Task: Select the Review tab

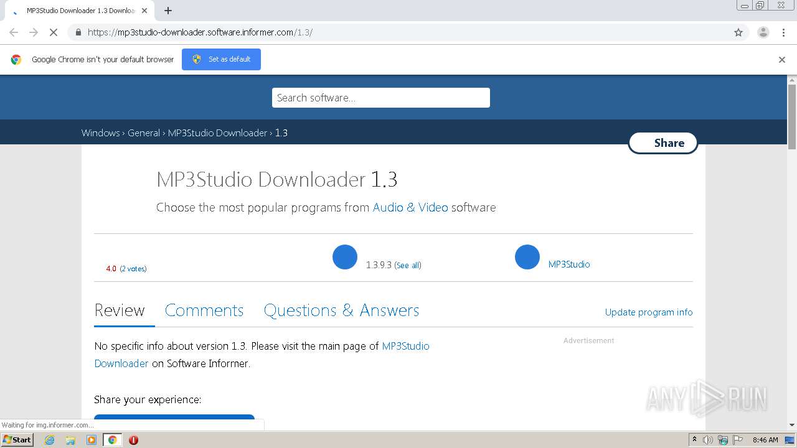Action: pos(120,310)
